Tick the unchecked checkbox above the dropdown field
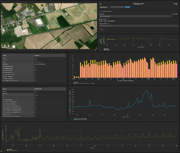The image size is (180, 153). click(100, 12)
